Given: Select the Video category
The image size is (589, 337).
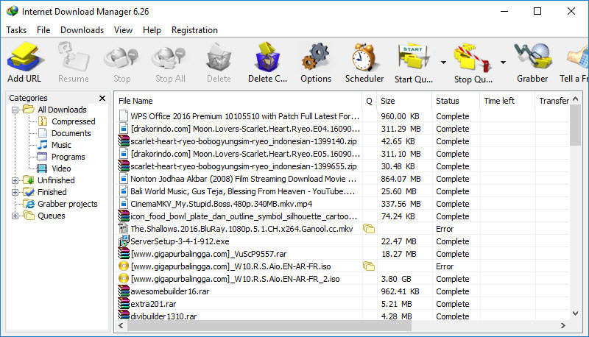Looking at the screenshot, I should tap(61, 168).
